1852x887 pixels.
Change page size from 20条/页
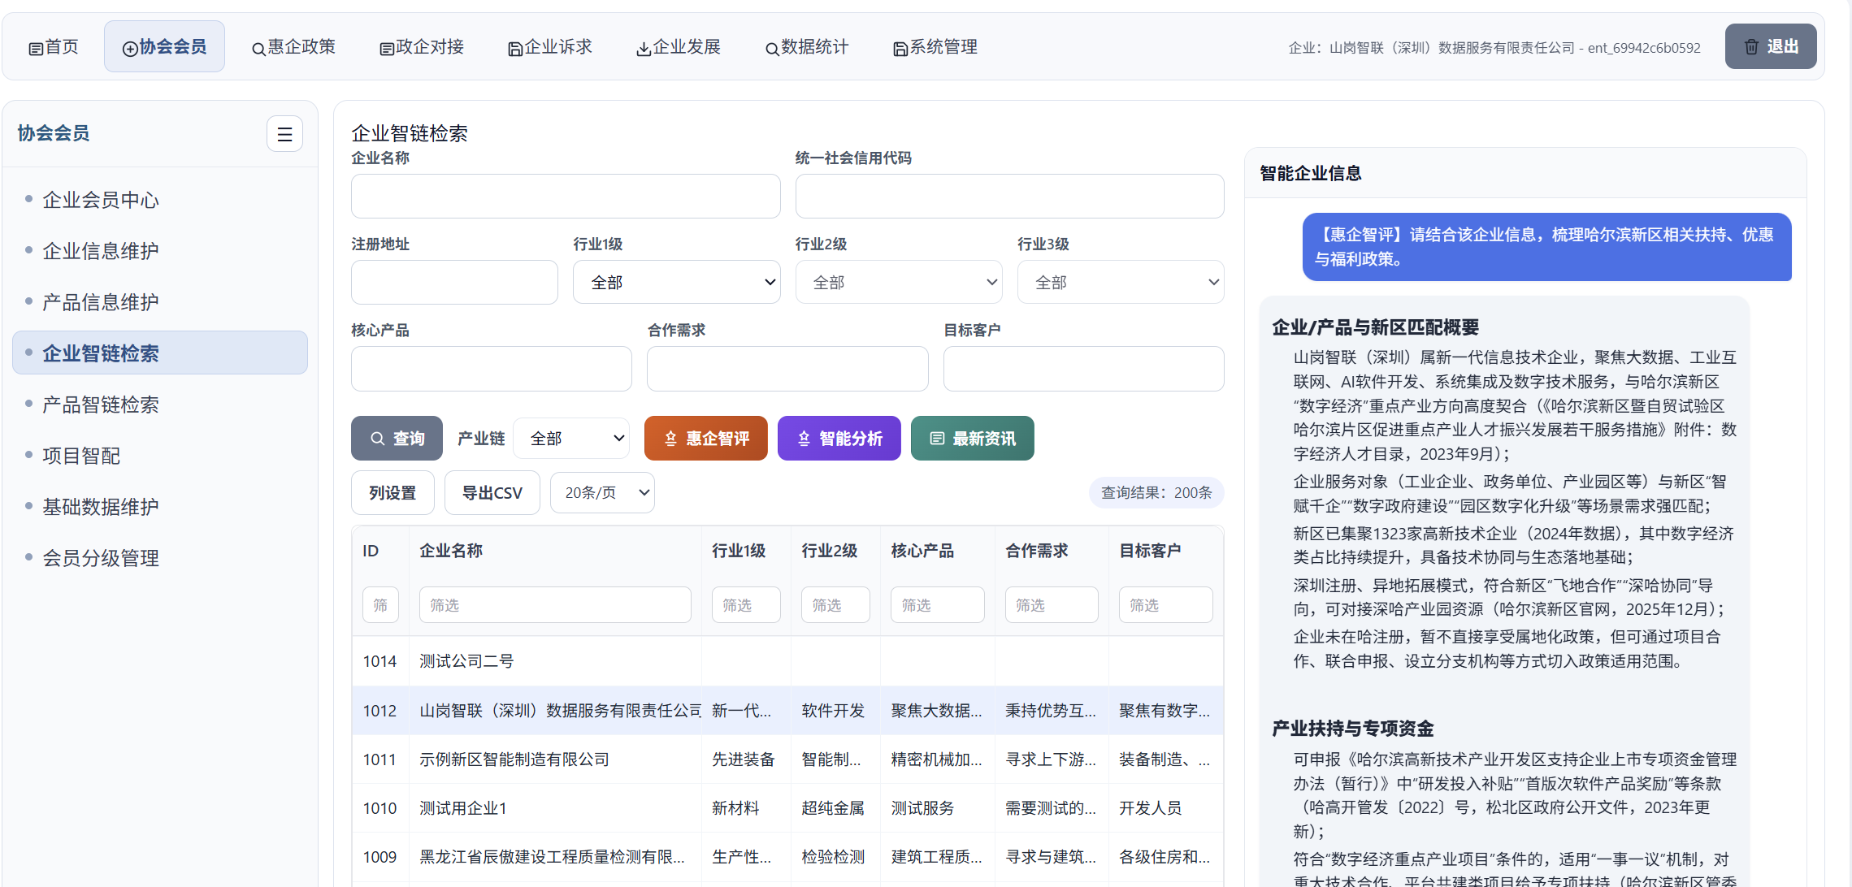pyautogui.click(x=602, y=493)
